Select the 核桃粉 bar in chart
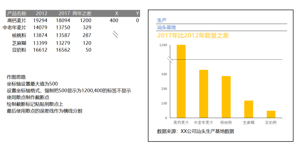305x148 pixels. pos(226,97)
